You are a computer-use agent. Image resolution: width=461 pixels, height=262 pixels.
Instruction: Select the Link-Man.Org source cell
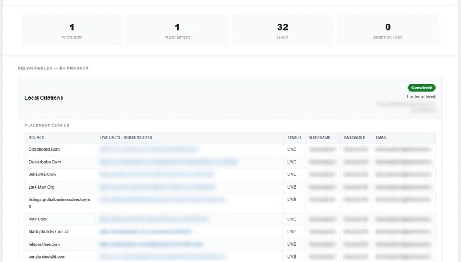61,187
